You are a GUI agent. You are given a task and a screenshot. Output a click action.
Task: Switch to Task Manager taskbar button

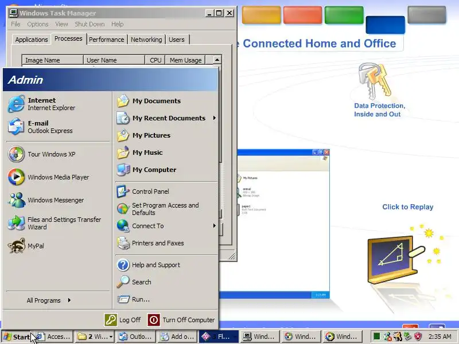[x=260, y=337]
